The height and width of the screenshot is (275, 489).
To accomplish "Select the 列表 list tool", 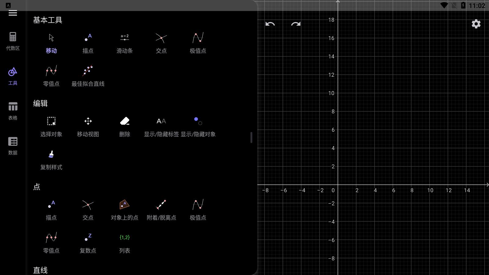I will click(x=125, y=243).
